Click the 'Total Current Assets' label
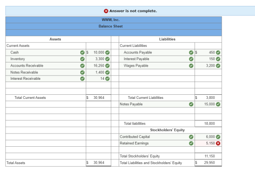Screen dimensions: 255x180 pyautogui.click(x=30, y=98)
